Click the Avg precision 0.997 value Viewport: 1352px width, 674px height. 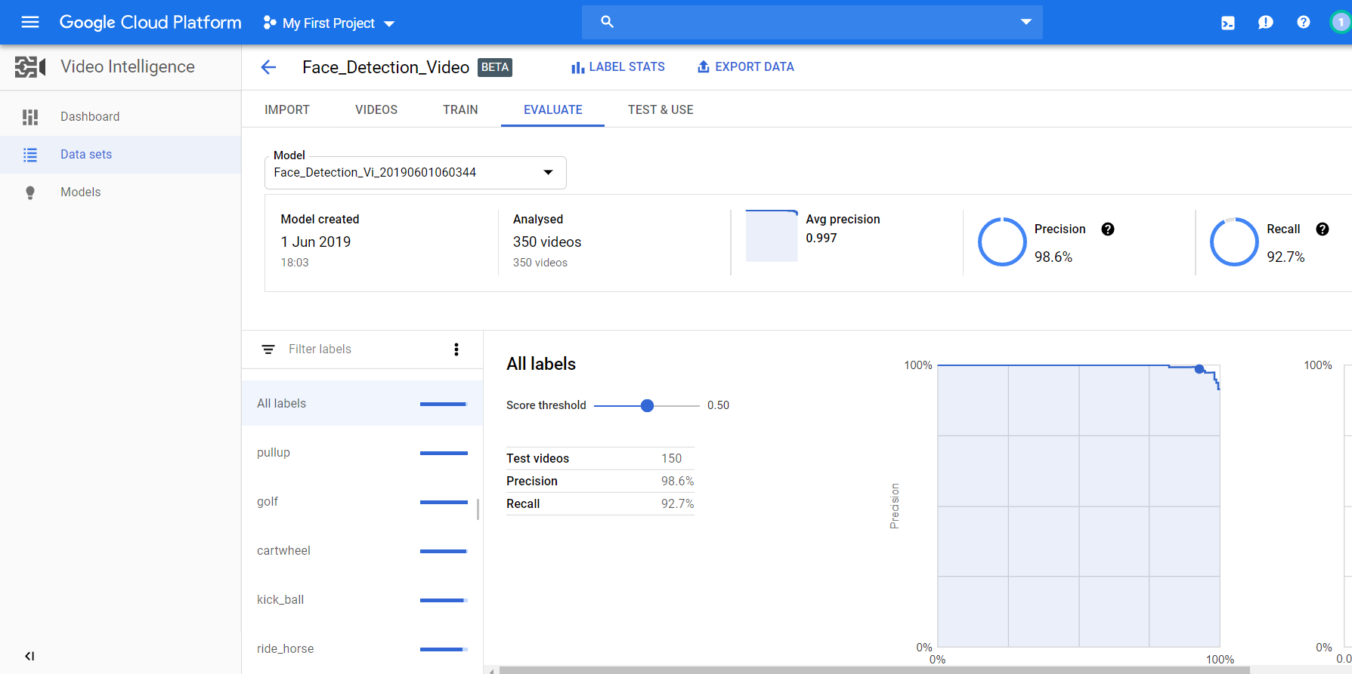821,239
